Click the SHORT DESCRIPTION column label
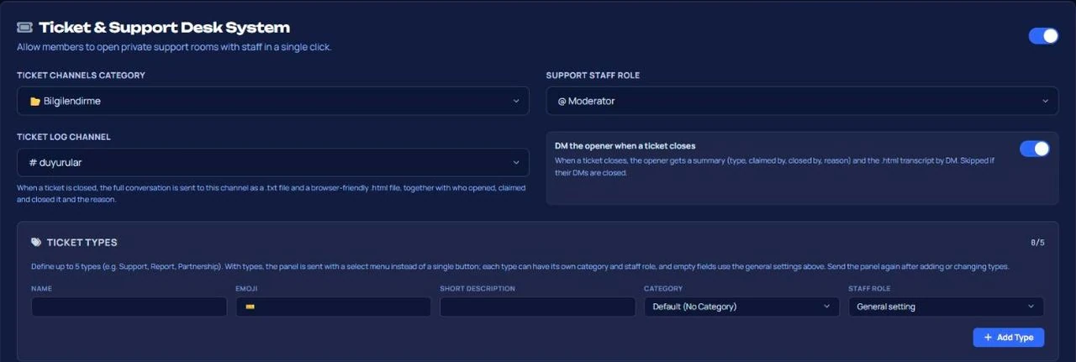This screenshot has width=1076, height=362. pos(477,288)
